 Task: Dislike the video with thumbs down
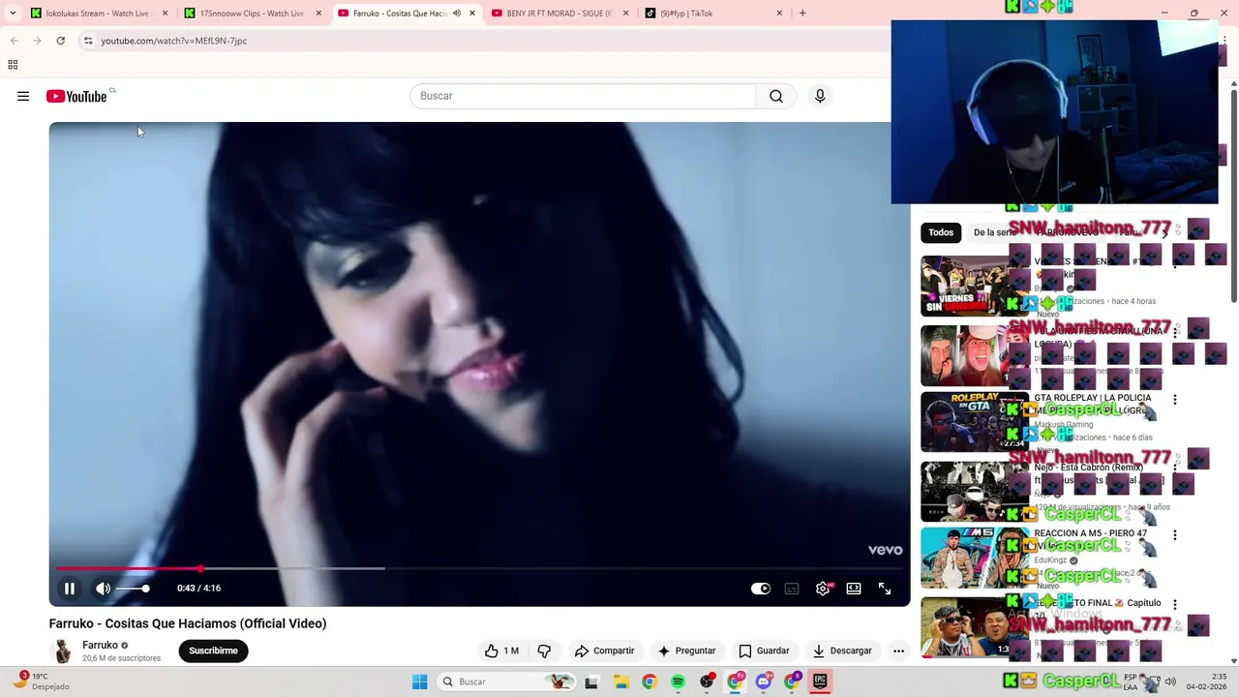[544, 651]
